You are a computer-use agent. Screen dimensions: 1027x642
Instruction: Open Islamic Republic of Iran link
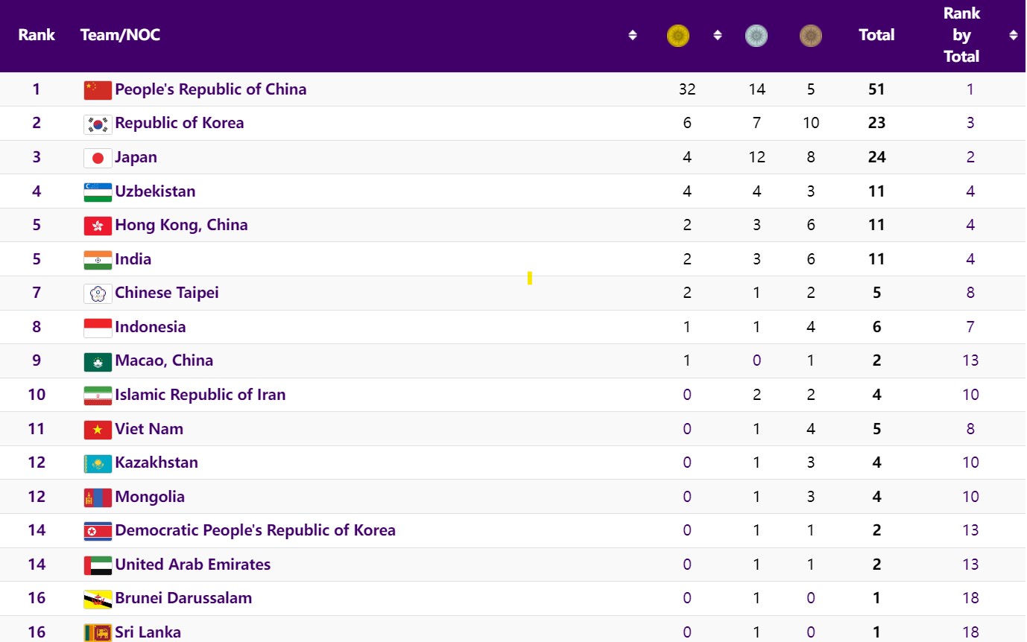click(200, 395)
